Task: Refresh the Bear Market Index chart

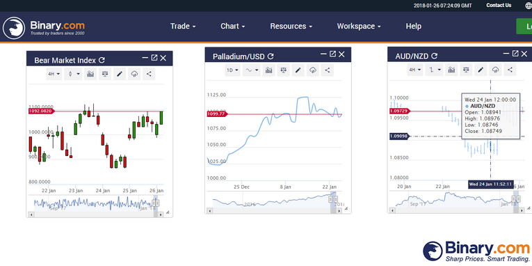Action: pos(102,60)
